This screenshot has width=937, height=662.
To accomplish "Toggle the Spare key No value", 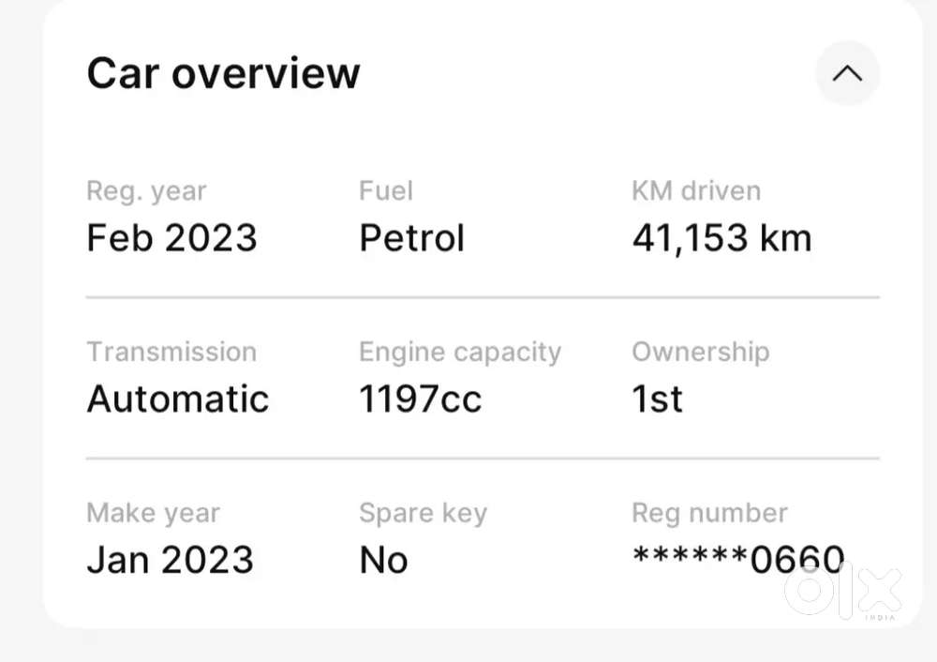I will click(383, 559).
